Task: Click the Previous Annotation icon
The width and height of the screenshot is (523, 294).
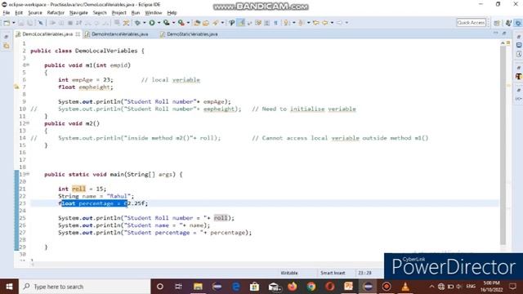Action: (x=302, y=23)
